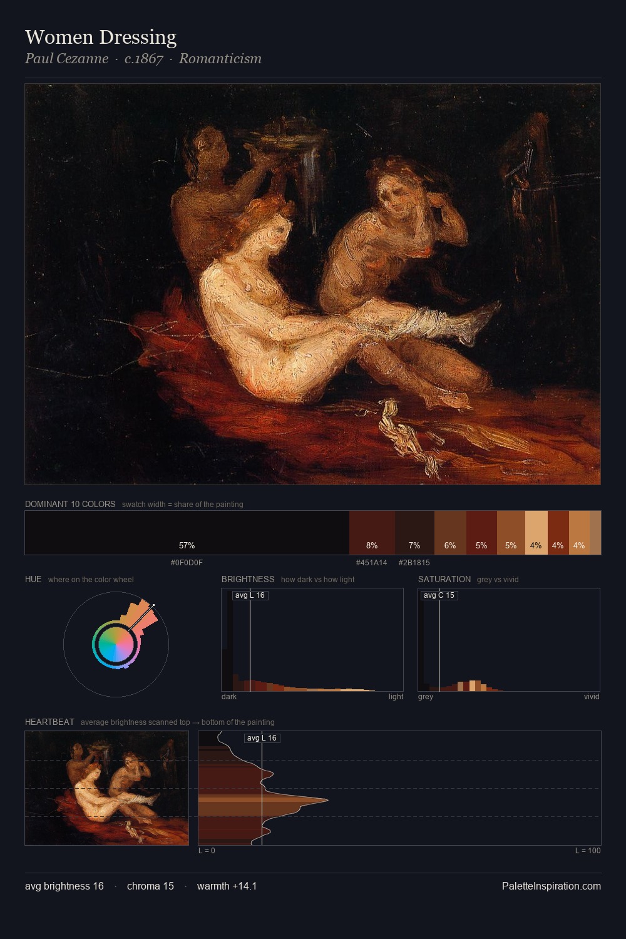Click the 'BRIGHTNESS' section heading
Screen dimensions: 626x939
(x=248, y=579)
